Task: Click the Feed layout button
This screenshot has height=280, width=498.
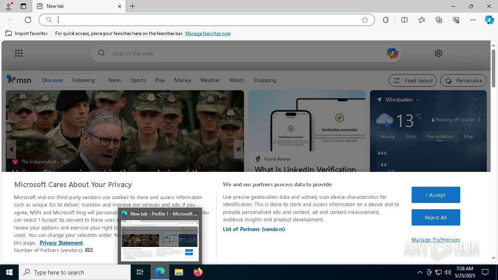Action: [x=413, y=80]
